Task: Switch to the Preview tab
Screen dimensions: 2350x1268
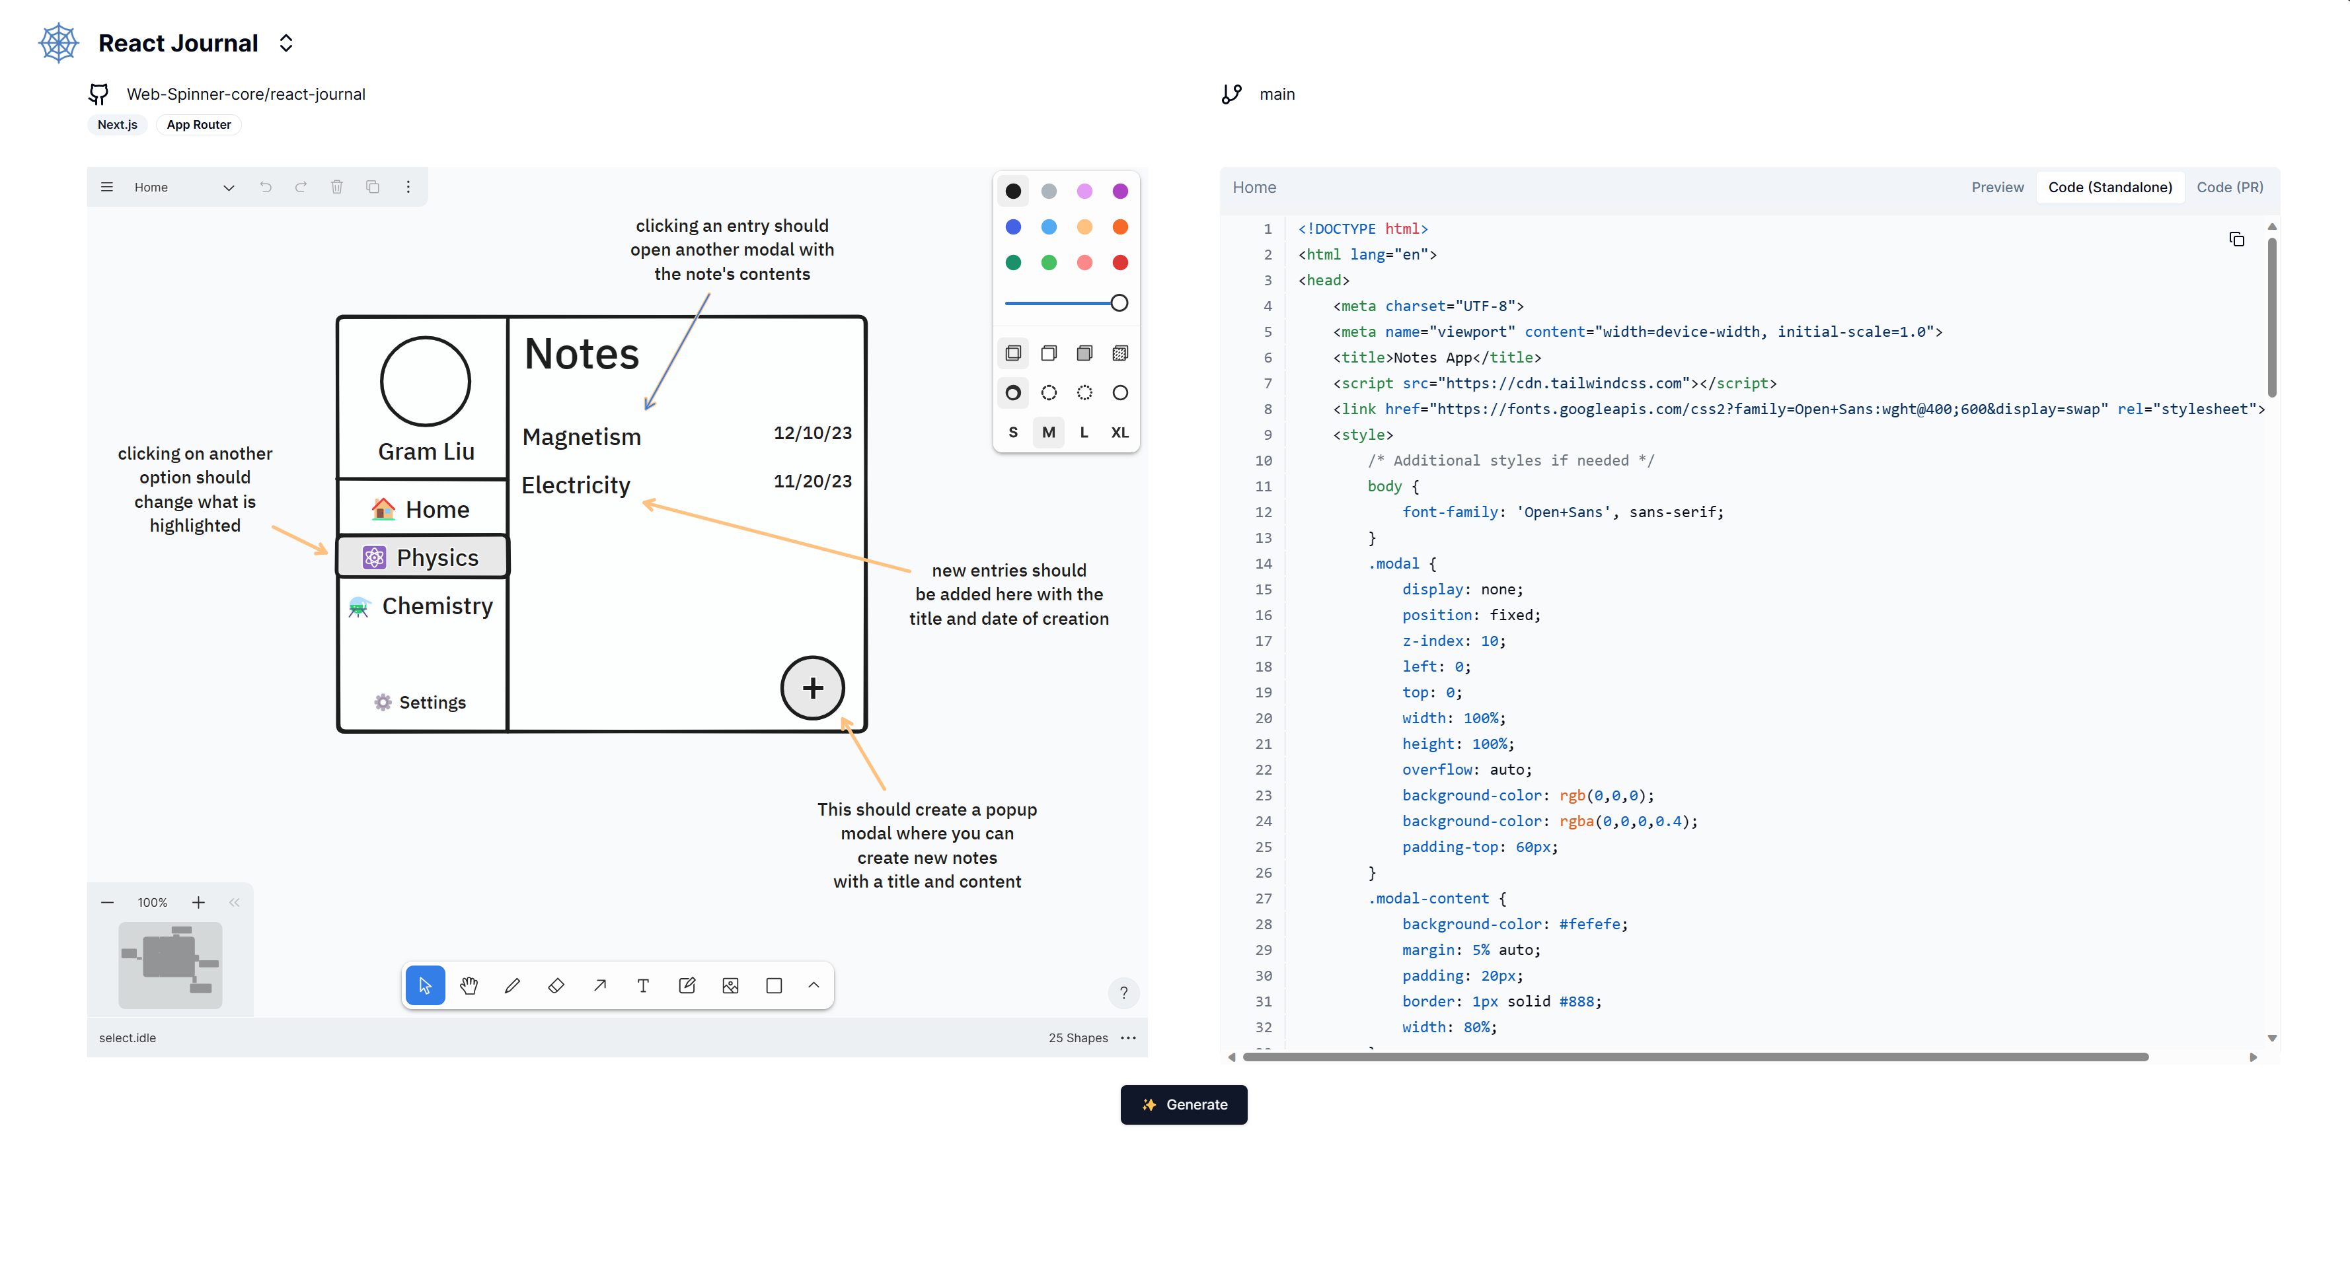Action: tap(1997, 187)
